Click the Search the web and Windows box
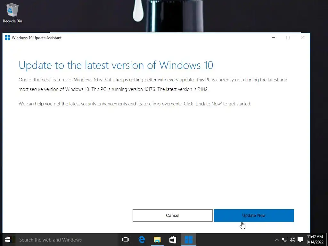This screenshot has height=246, width=328. 67,240
